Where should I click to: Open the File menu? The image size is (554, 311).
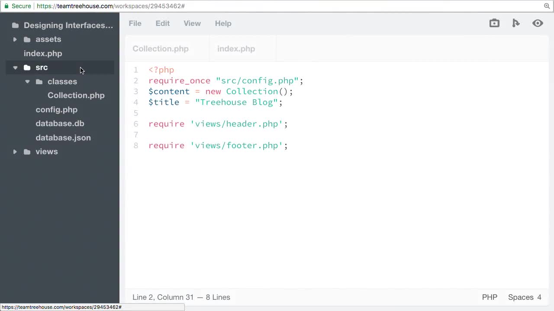pyautogui.click(x=135, y=23)
